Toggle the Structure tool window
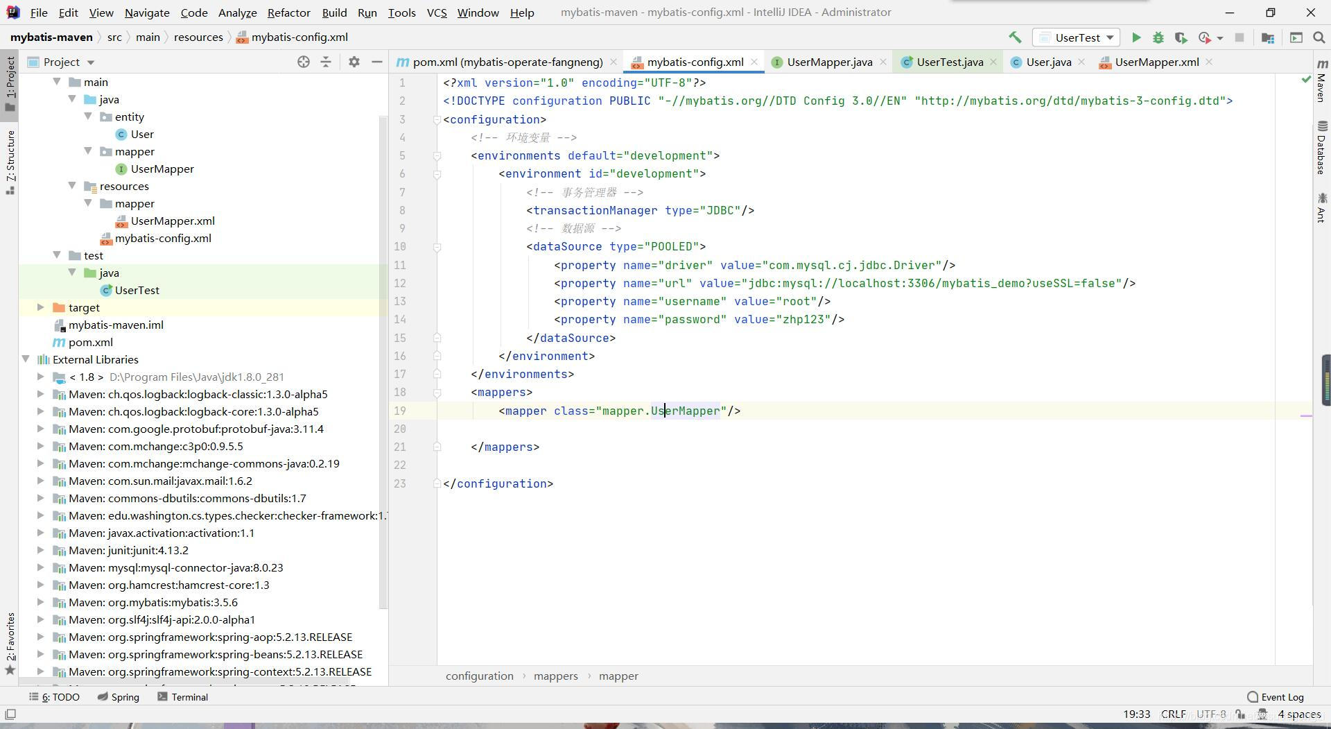 (x=10, y=161)
